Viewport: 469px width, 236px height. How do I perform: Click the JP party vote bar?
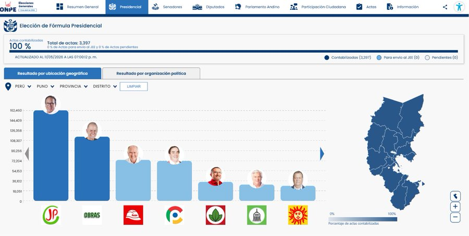[51, 155]
